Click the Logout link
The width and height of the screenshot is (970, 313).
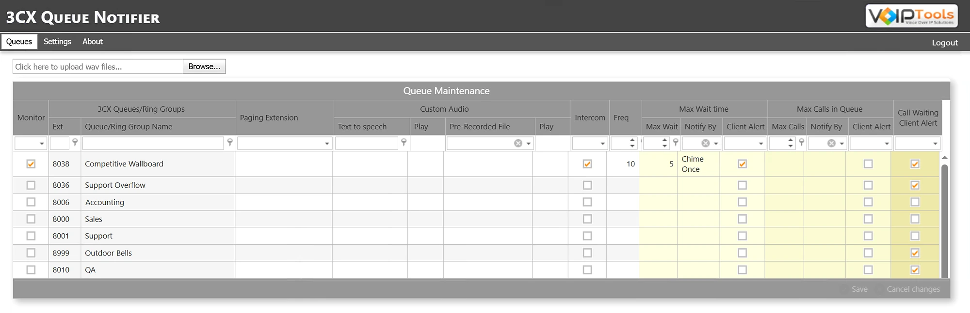pos(945,43)
